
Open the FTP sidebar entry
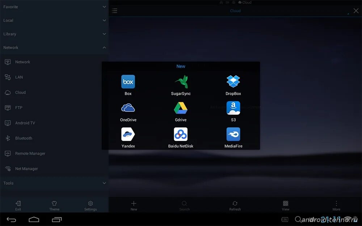click(54, 107)
